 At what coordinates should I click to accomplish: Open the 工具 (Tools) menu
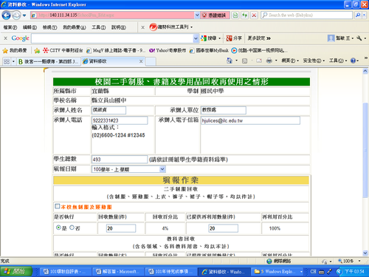[99, 27]
